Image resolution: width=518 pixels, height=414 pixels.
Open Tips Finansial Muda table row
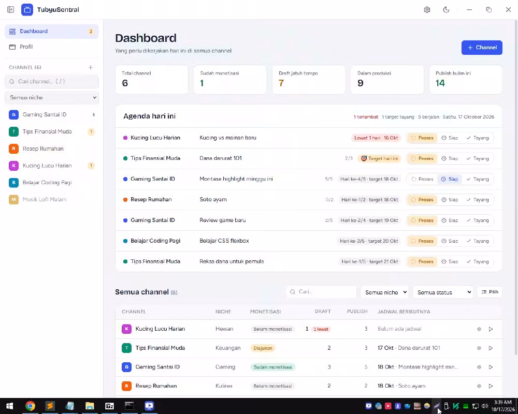coord(309,348)
